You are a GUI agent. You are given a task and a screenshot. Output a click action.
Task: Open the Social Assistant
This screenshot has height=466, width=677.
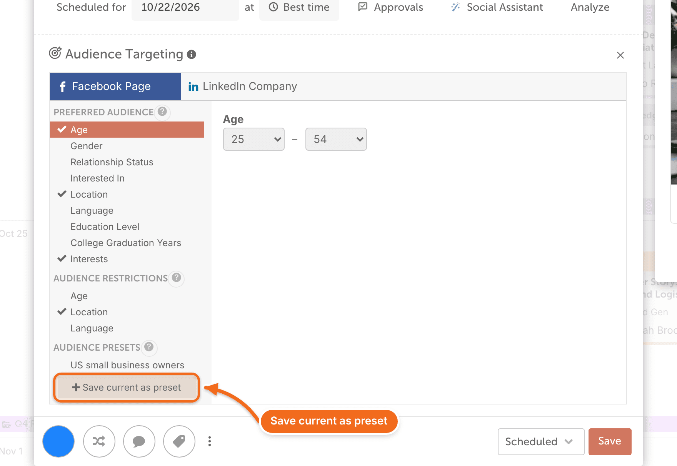click(x=497, y=7)
